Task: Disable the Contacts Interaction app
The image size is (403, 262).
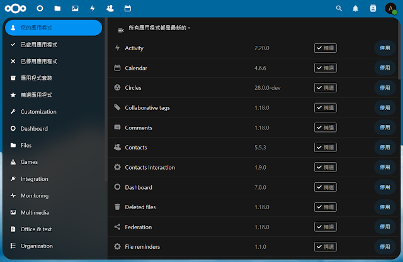Action: point(385,167)
